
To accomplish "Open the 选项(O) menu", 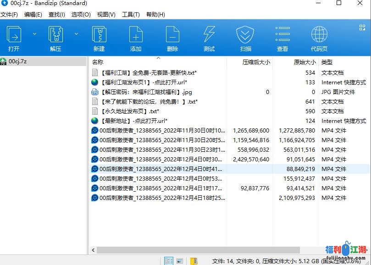I will [x=81, y=14].
